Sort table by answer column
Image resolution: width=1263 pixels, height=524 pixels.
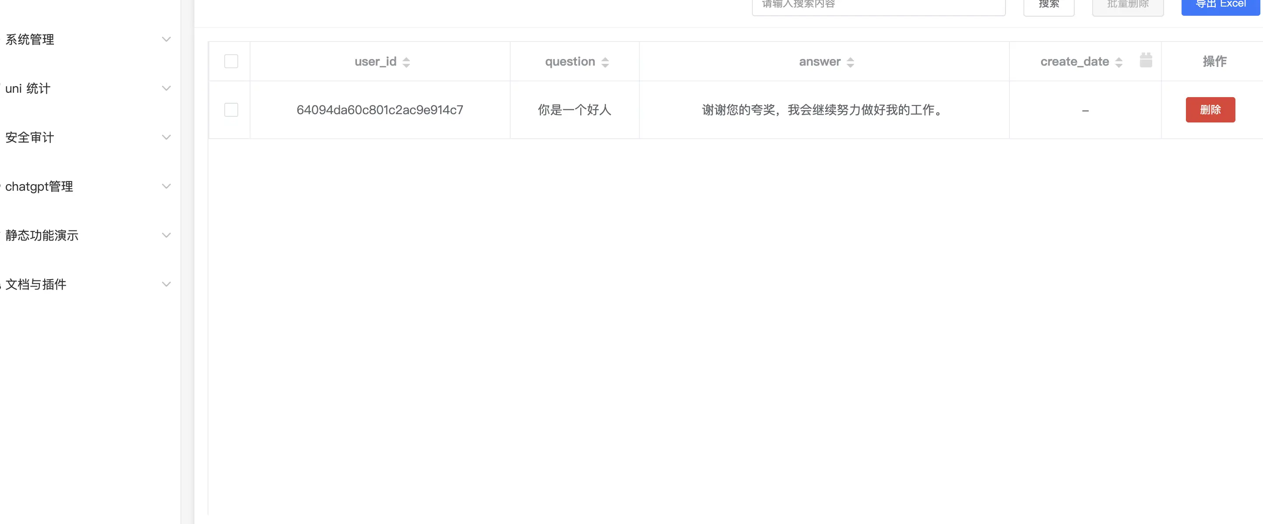[850, 62]
